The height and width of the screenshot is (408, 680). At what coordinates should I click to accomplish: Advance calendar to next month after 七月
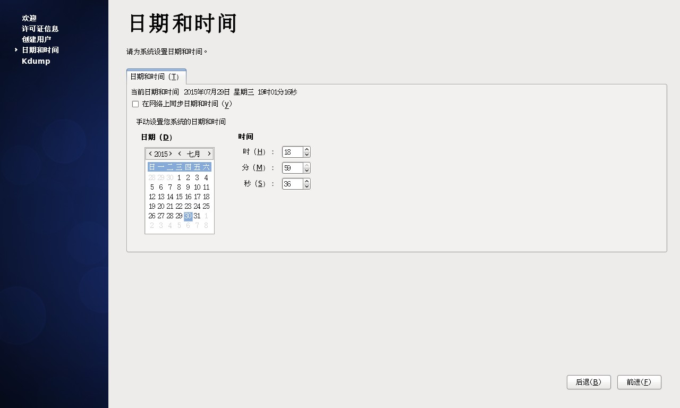tap(209, 154)
